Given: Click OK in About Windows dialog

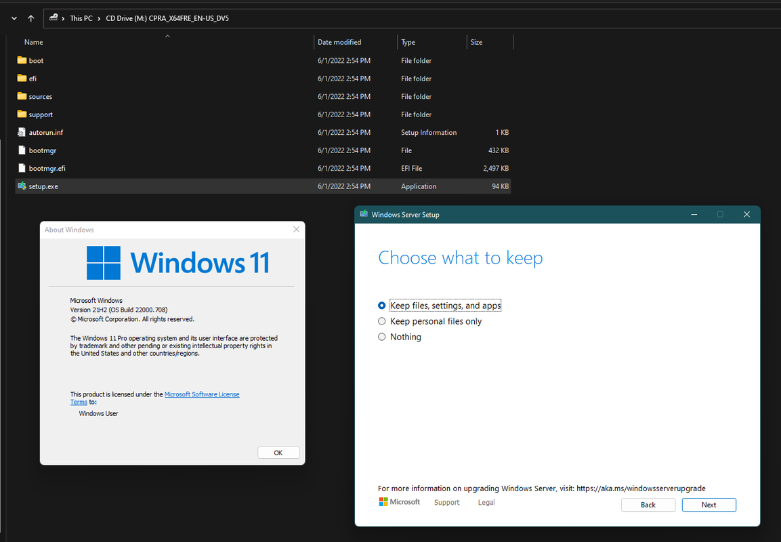Looking at the screenshot, I should 278,453.
